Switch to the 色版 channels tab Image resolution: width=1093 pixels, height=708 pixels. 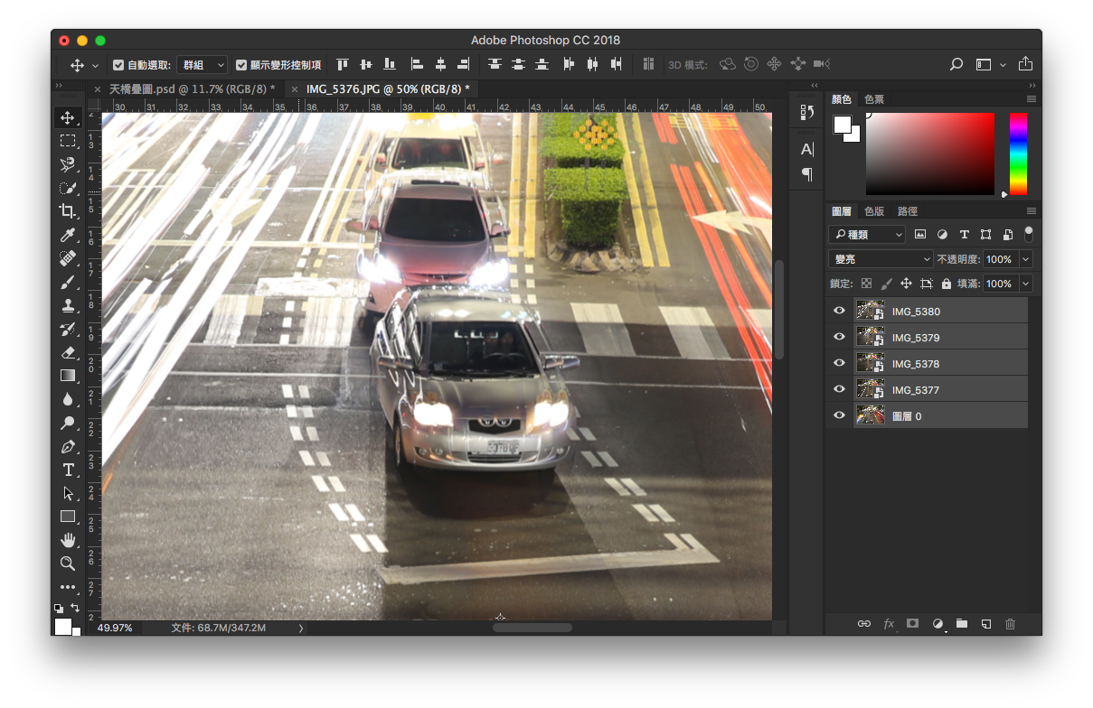pyautogui.click(x=874, y=210)
